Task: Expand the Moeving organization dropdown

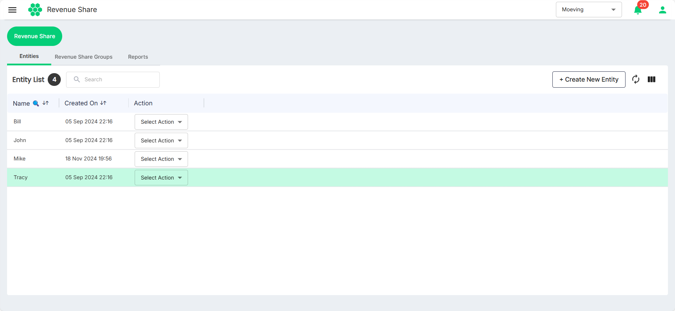Action: coord(589,10)
